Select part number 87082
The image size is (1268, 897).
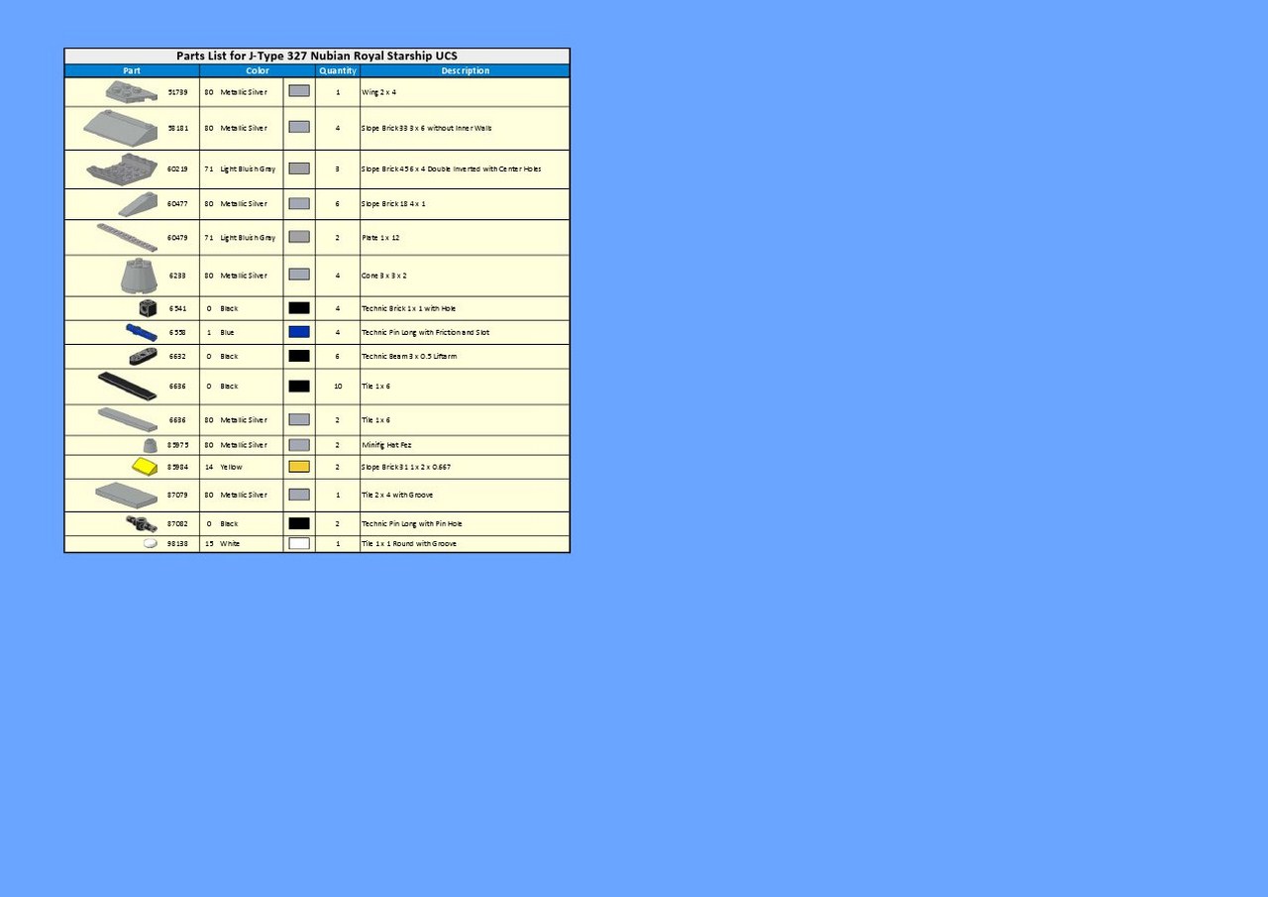point(177,523)
